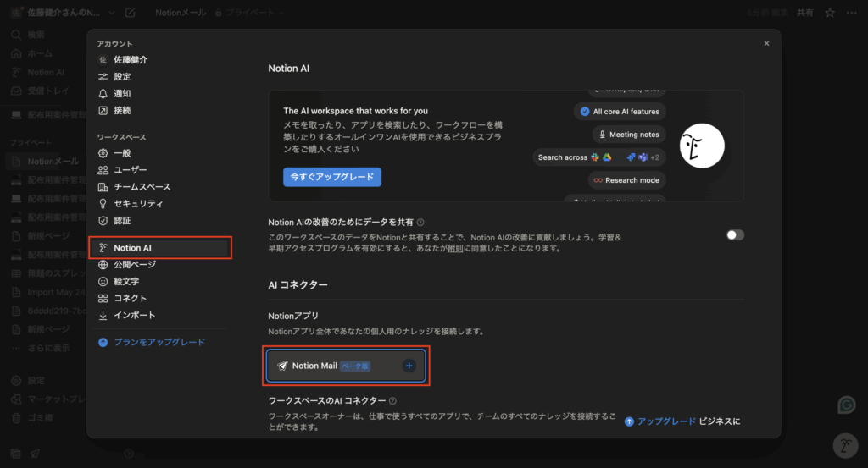Open the 設定 account settings item

pos(122,76)
